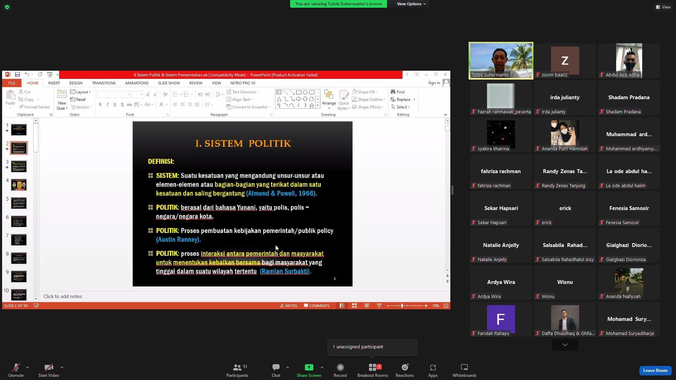
Task: Open the FILE tab
Action: click(x=12, y=83)
